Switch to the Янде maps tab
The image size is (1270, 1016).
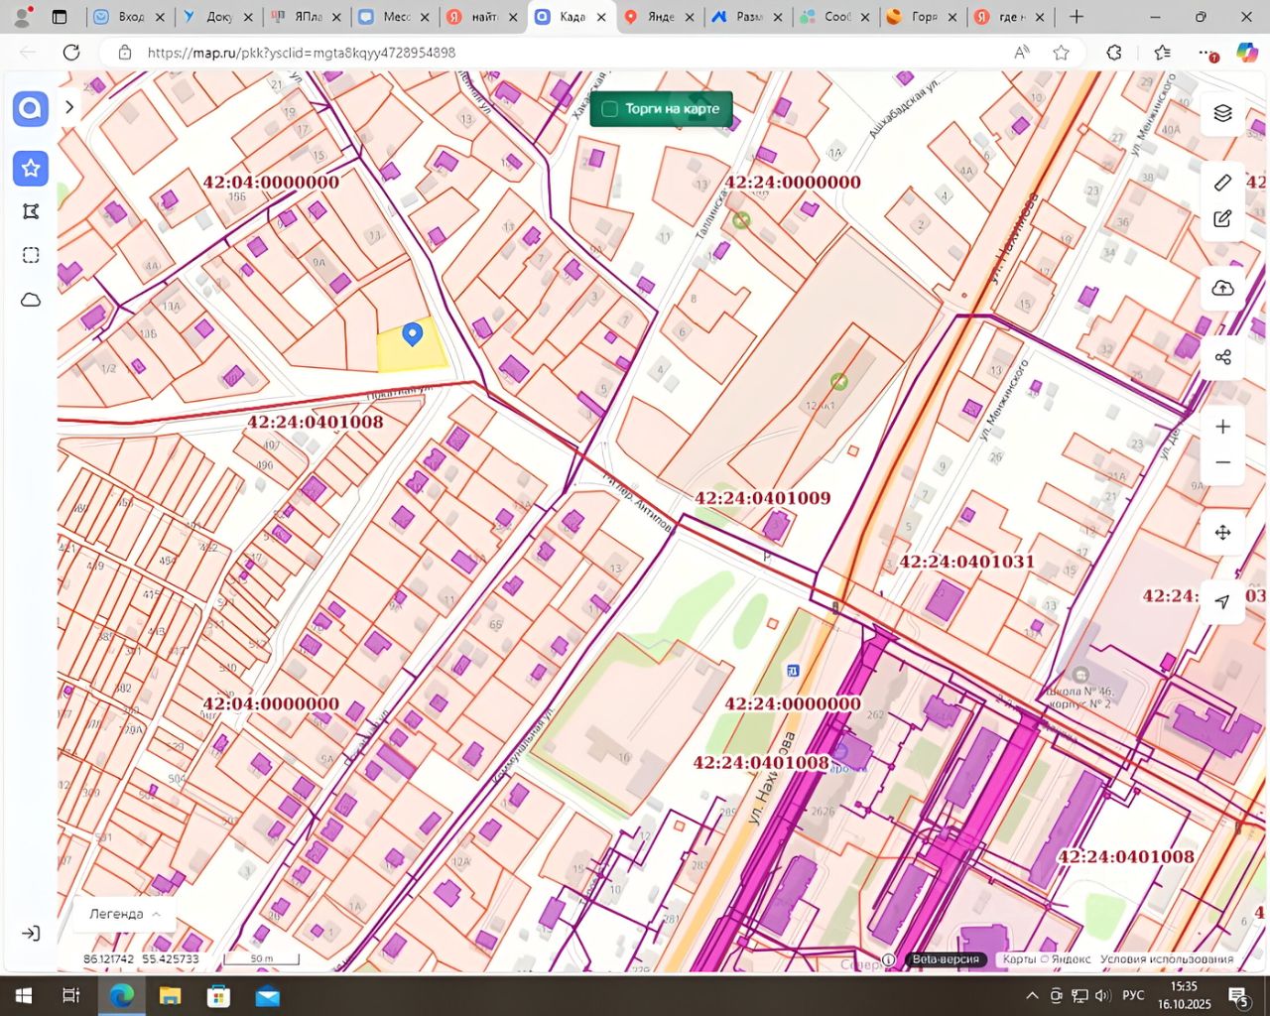coord(661,17)
